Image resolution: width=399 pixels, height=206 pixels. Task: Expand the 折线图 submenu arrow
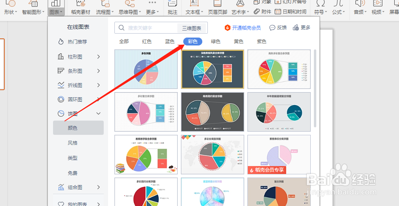[99, 85]
